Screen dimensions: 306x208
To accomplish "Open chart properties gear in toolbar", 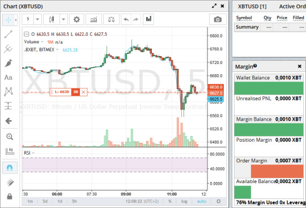I will 76,19.
